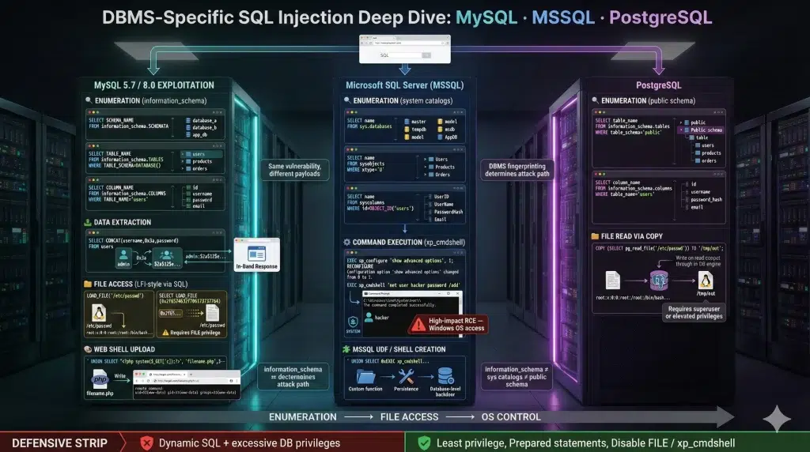The image size is (810, 452).
Task: Expand the orders node in MySQL tables tree
Action: coord(183,168)
